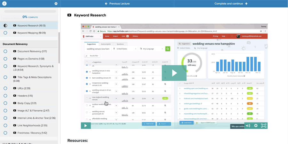Image resolution: width=288 pixels, height=144 pixels.
Task: Toggle completion circle for Keyword Research (16:13)
Action: point(5,26)
